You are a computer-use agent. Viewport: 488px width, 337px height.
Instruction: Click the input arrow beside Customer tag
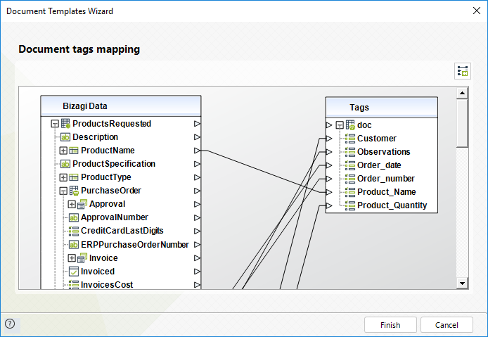point(329,139)
